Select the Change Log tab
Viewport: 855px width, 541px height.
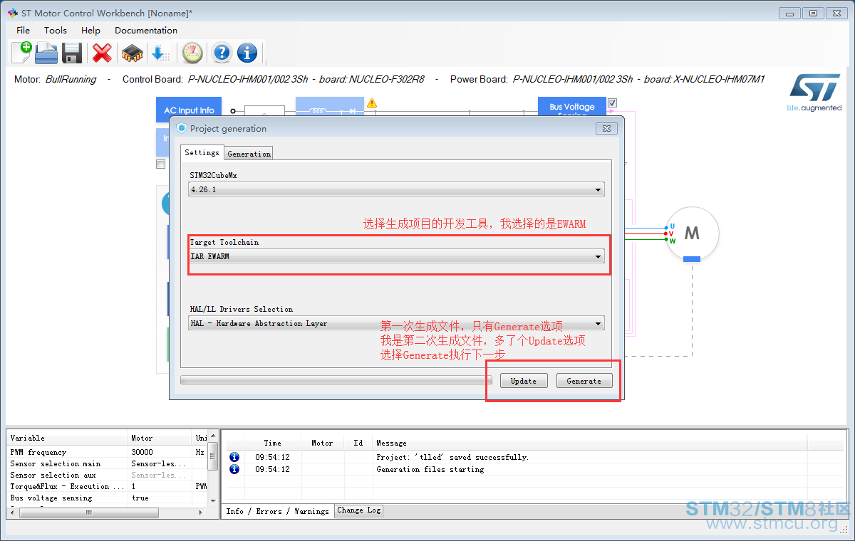point(359,510)
